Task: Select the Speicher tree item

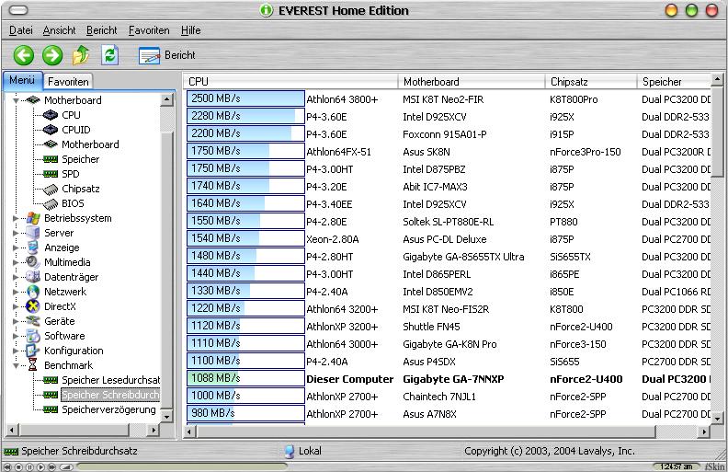Action: [x=80, y=159]
